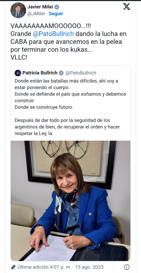Click Patricia Bullrich's small avatar in quoted post

pyautogui.click(x=18, y=73)
